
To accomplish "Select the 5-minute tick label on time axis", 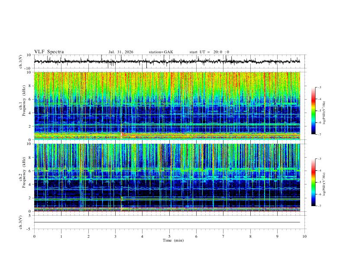I will [x=169, y=236].
